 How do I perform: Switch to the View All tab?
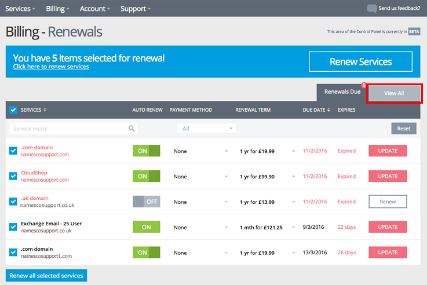pyautogui.click(x=394, y=93)
